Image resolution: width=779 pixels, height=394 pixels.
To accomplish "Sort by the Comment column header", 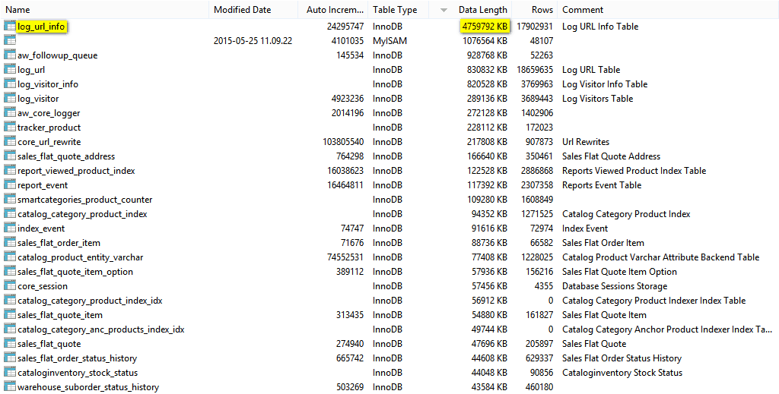I will pos(583,10).
